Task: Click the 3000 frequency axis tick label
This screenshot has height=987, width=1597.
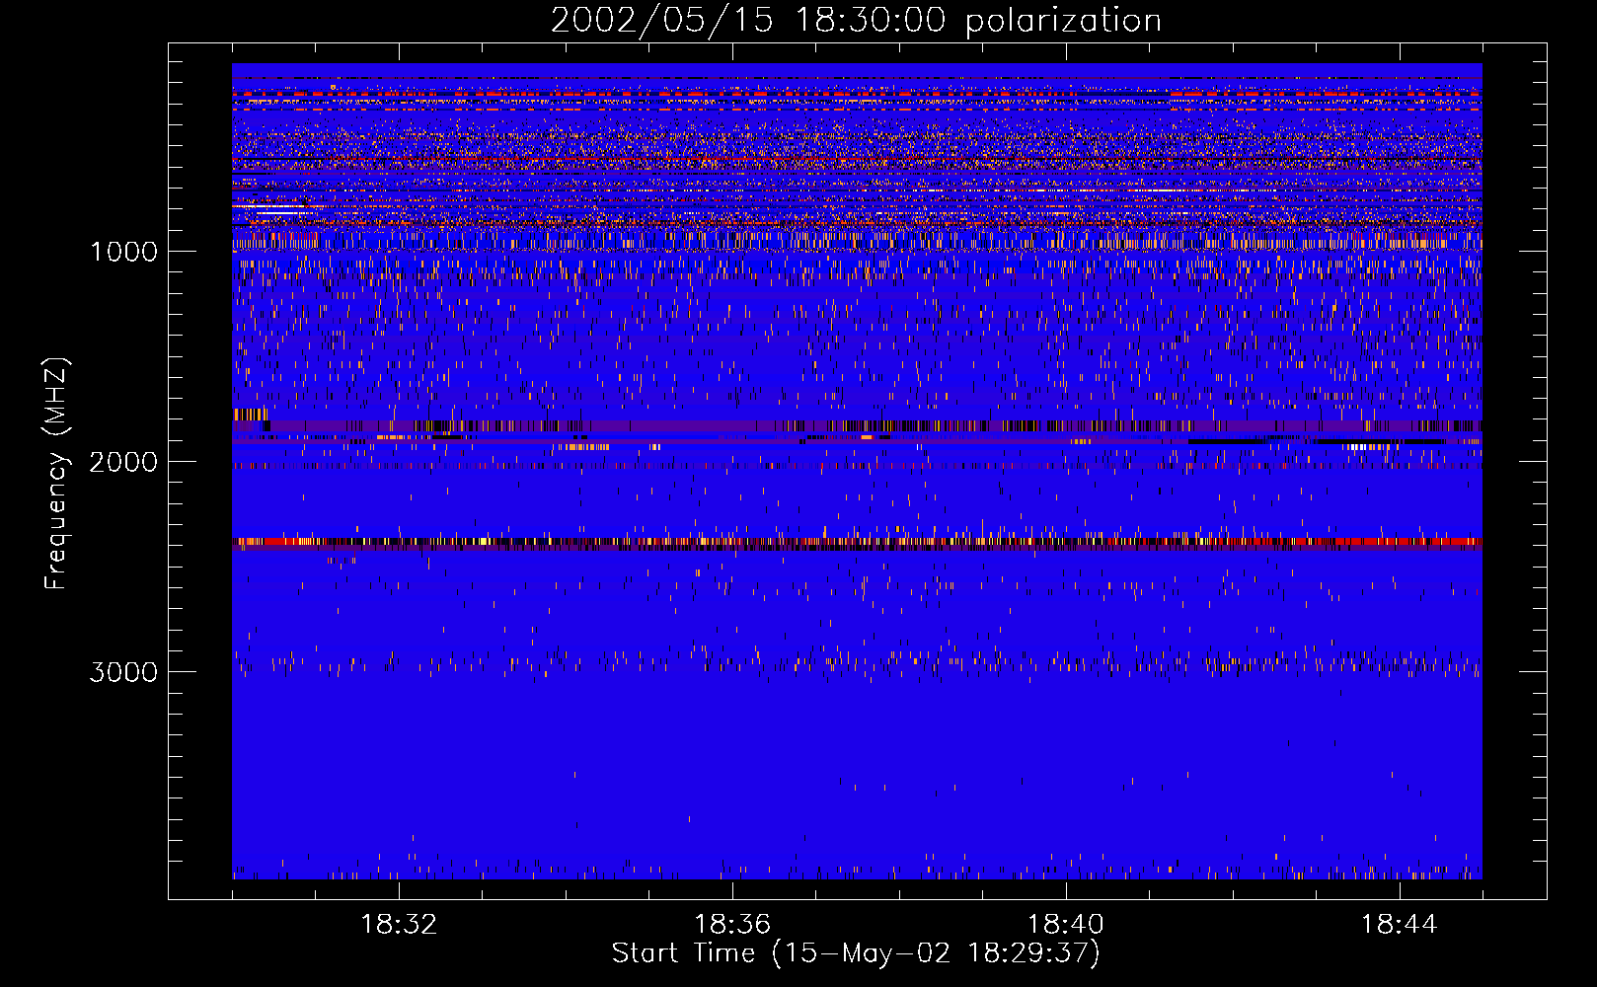Action: coord(123,672)
